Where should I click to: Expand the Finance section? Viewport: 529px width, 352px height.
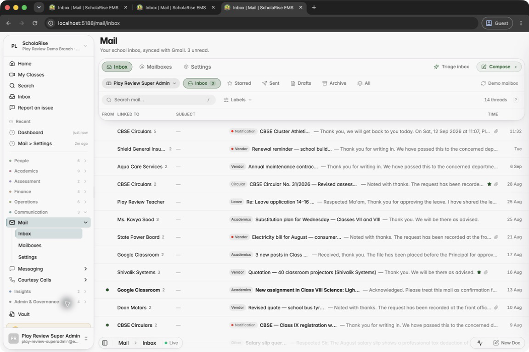[x=48, y=192]
